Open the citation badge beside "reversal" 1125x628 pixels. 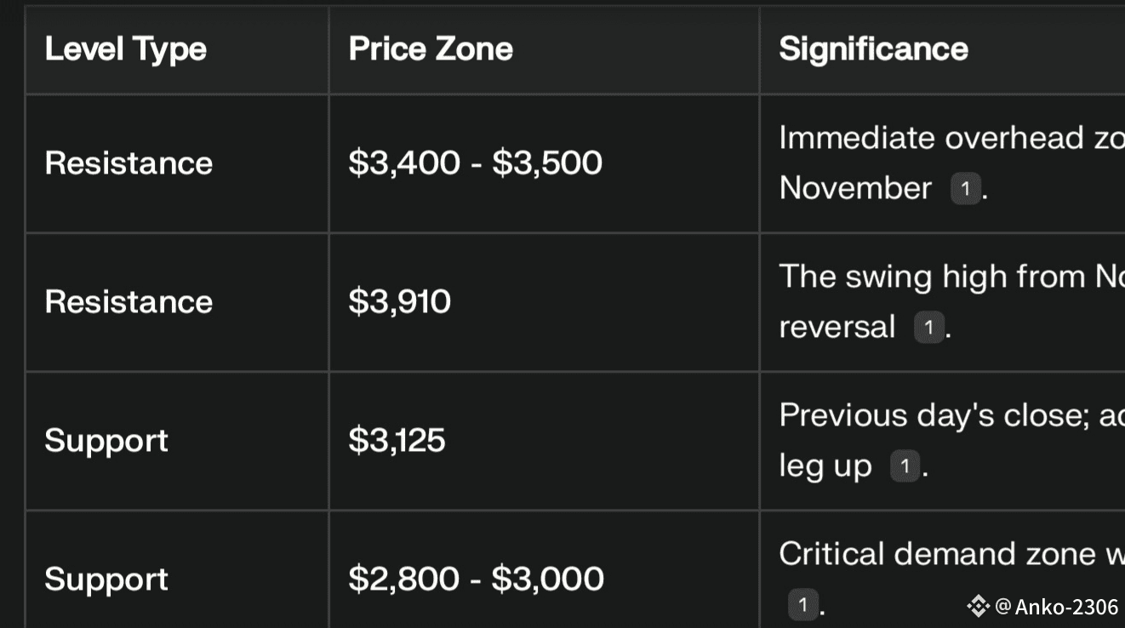[928, 328]
